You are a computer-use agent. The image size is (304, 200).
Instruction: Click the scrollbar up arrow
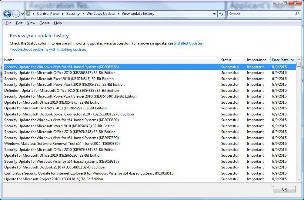pos(299,60)
